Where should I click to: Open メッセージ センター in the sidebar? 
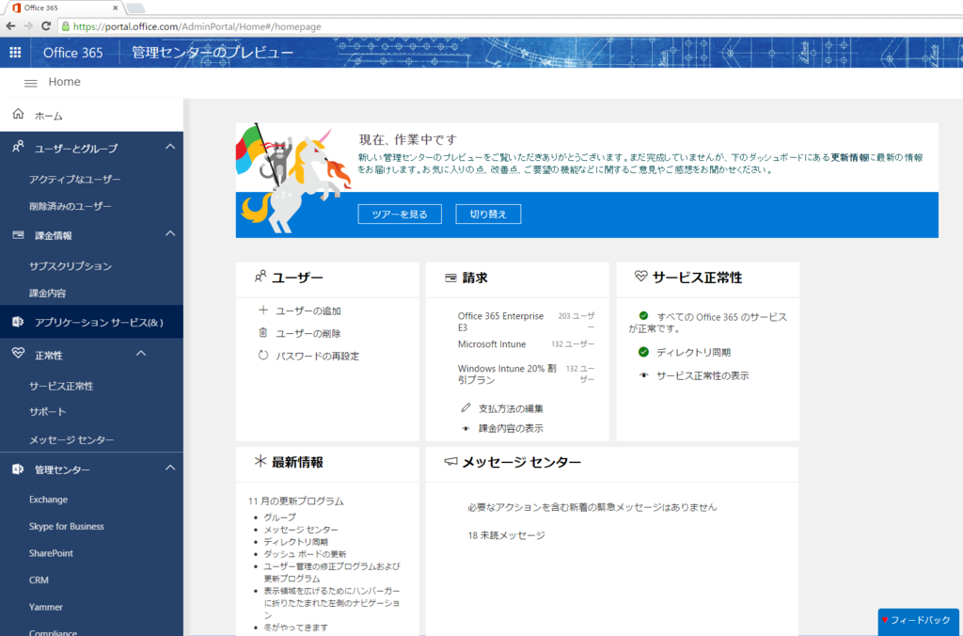point(71,440)
